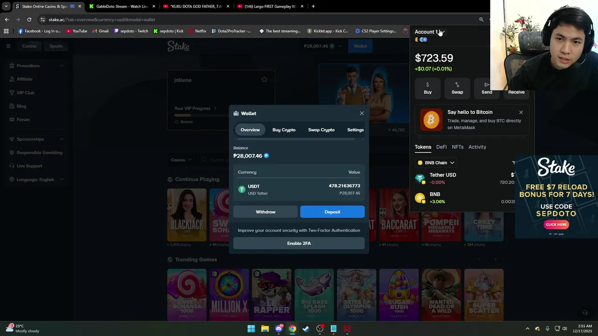Open the Account 1 selector in MetaMask

point(429,32)
